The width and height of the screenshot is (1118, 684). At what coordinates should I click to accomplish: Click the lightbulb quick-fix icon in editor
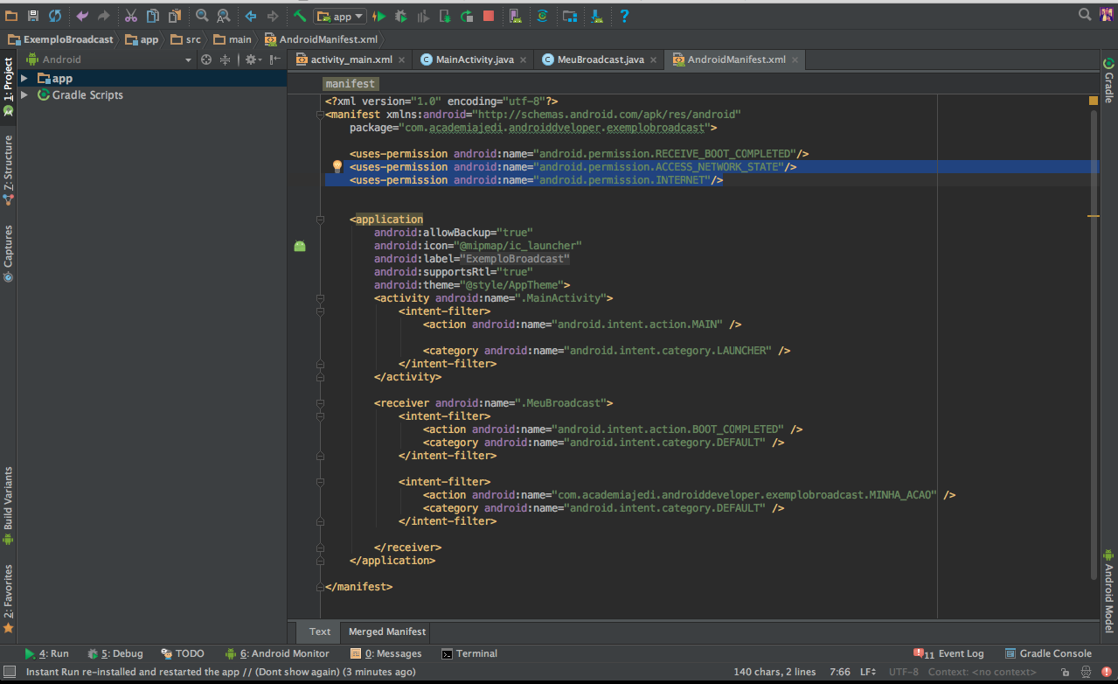[337, 166]
